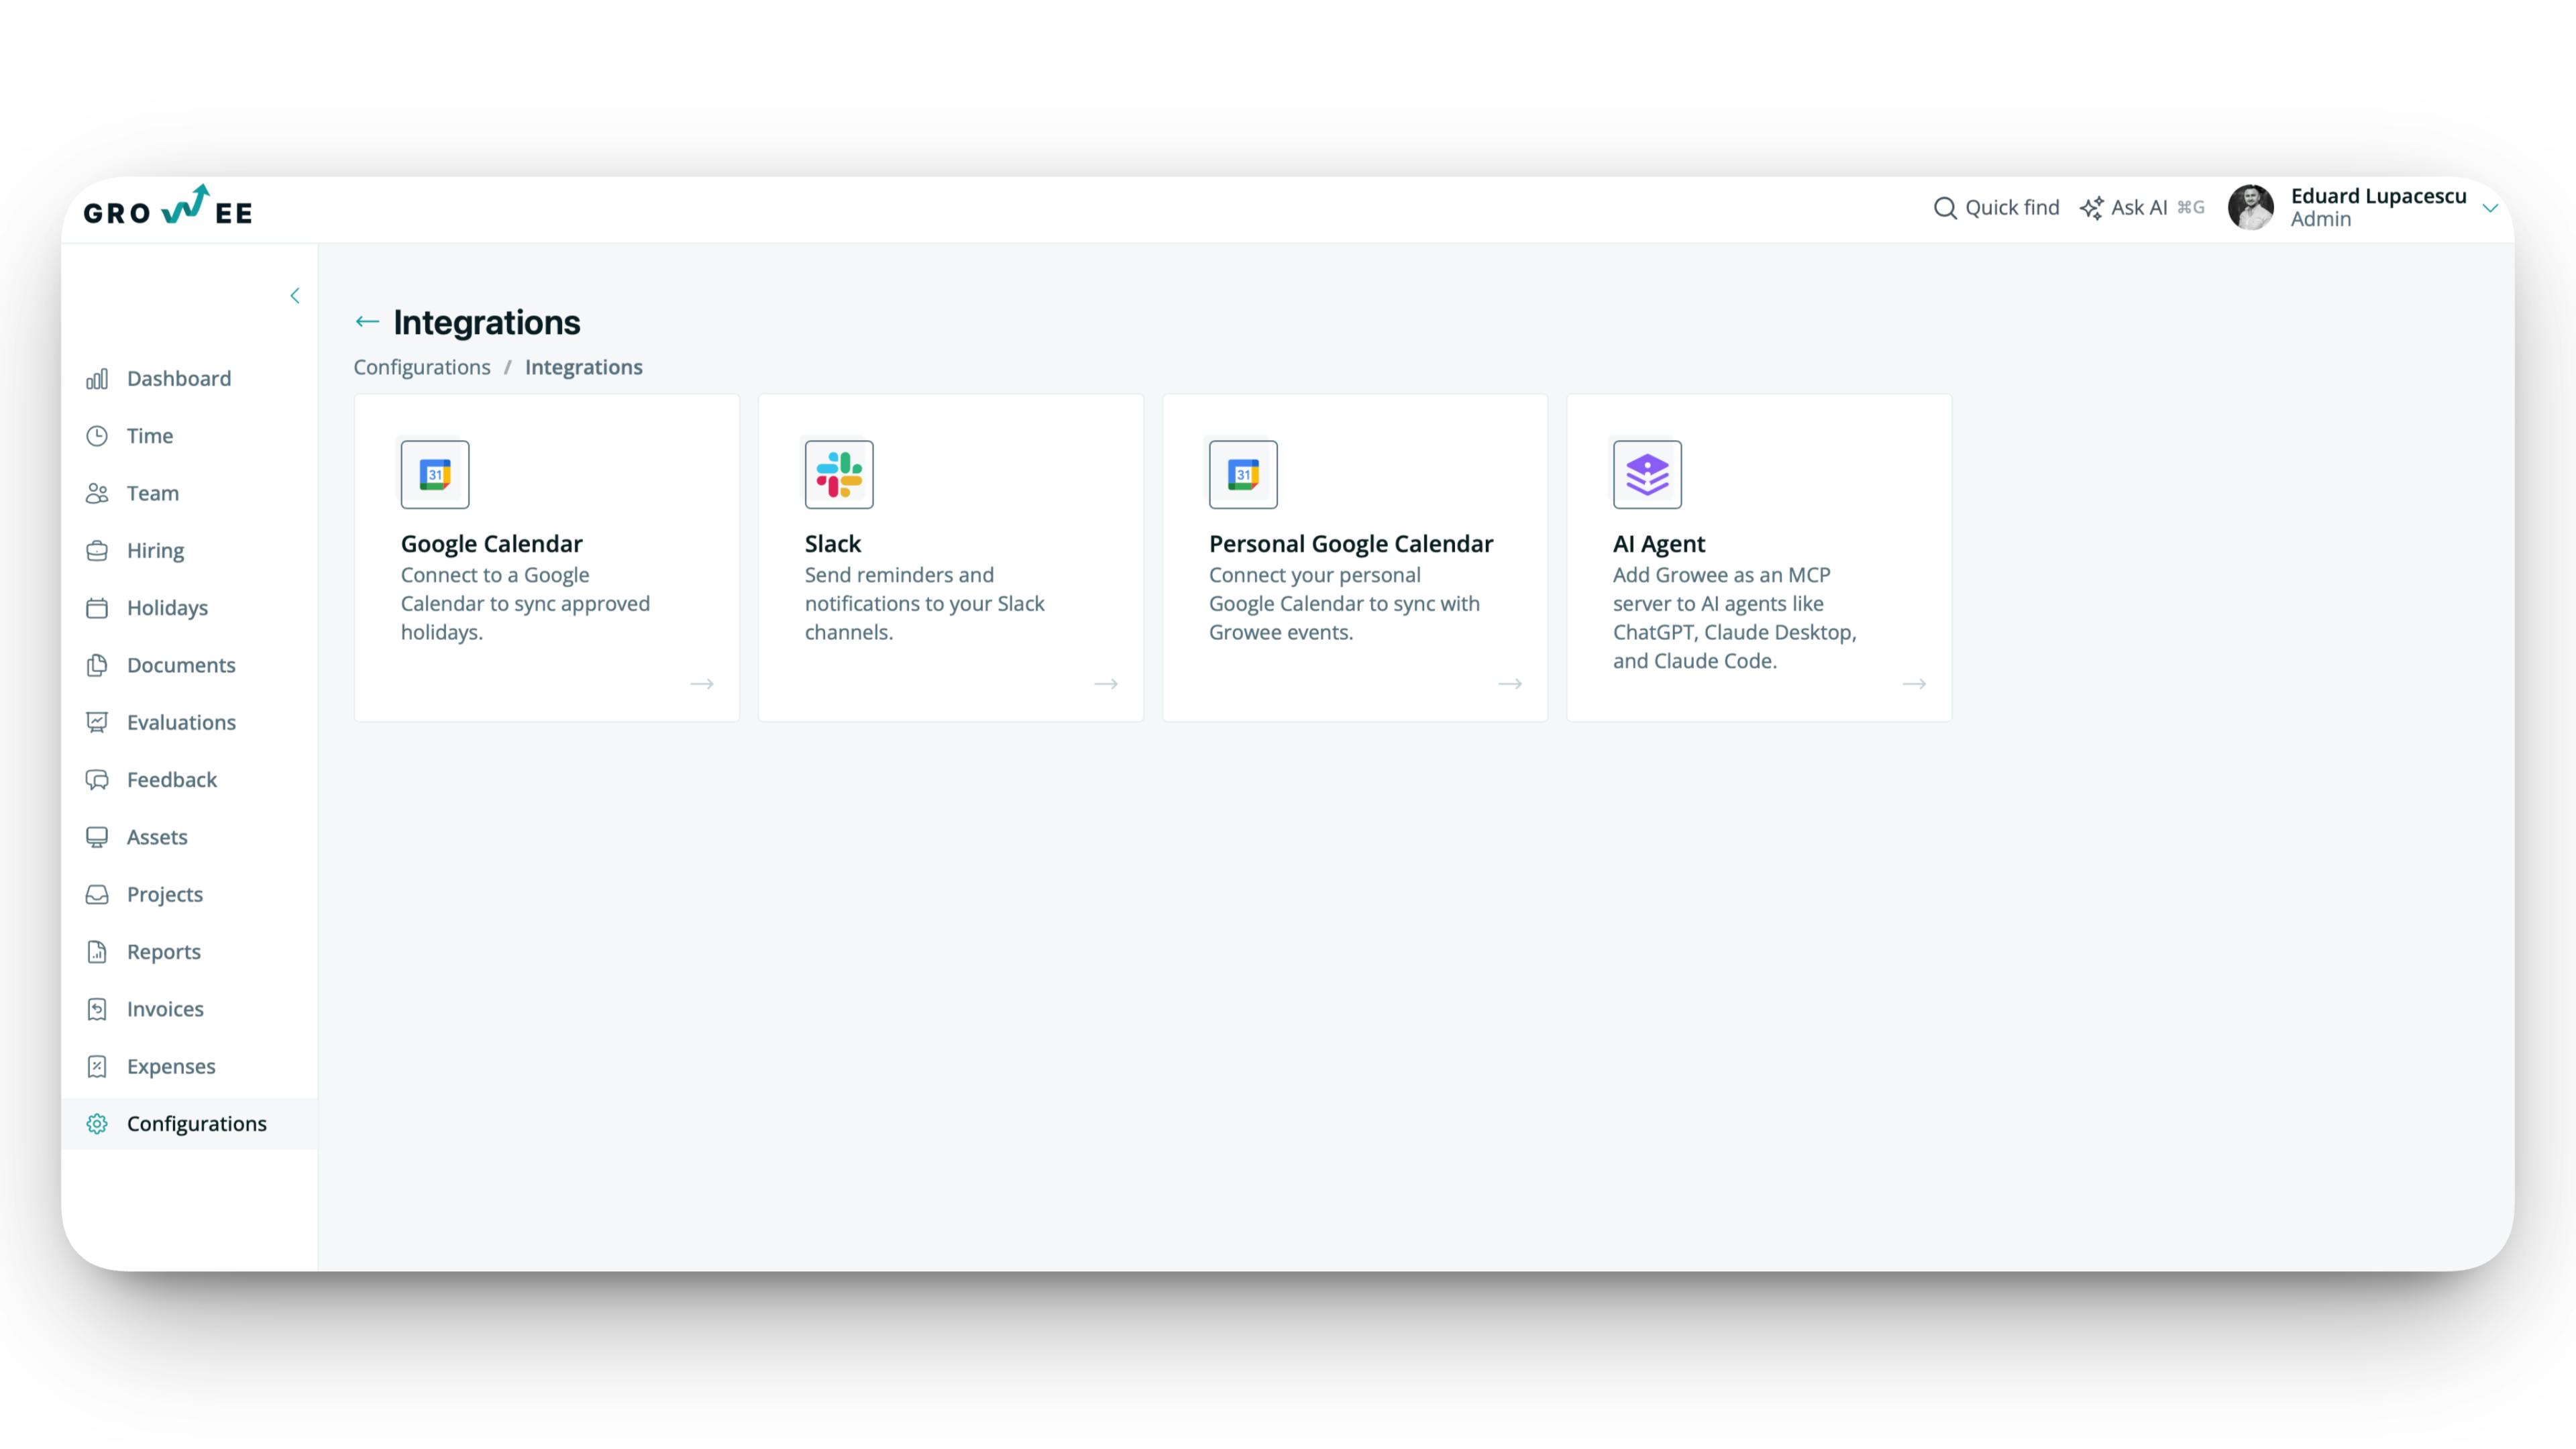Click the Slack card description text
This screenshot has height=1449, width=2576.
(x=925, y=604)
